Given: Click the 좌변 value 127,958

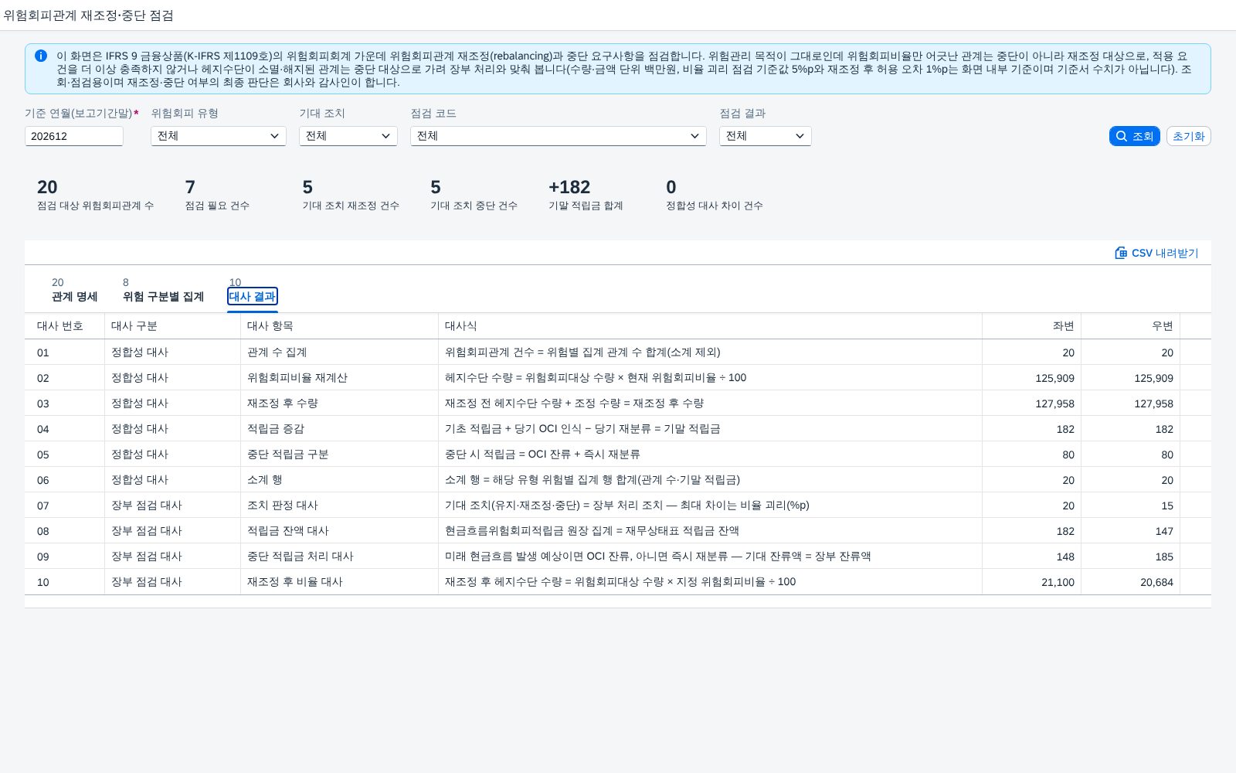Looking at the screenshot, I should [x=1054, y=404].
